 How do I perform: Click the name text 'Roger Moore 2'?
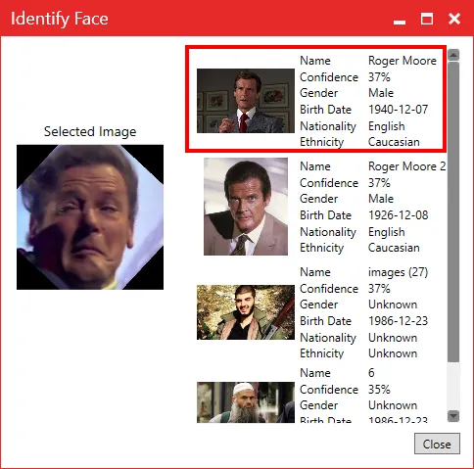pyautogui.click(x=406, y=166)
